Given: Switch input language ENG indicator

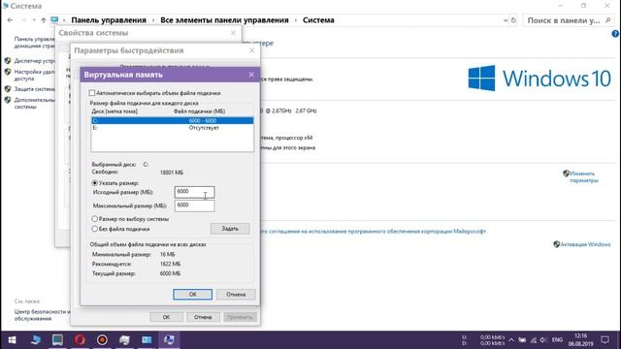Looking at the screenshot, I should 557,340.
